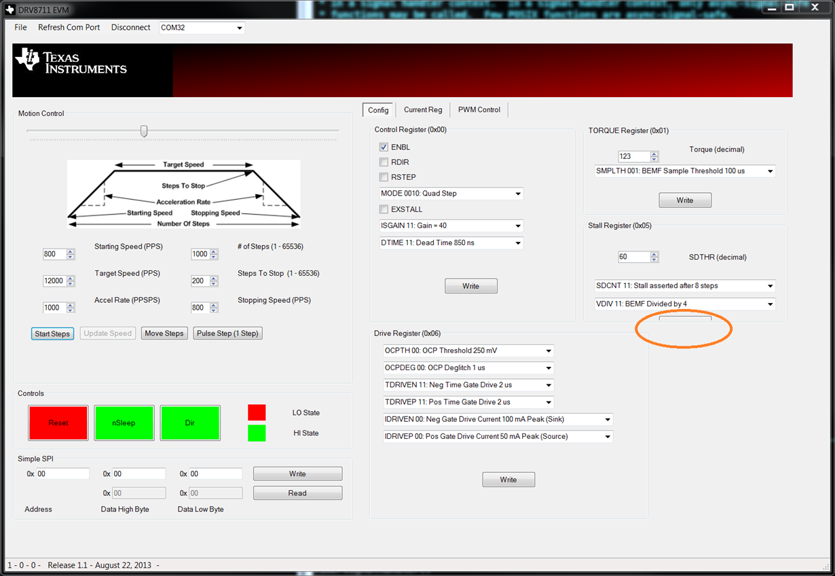Click the SDTHR value spinner arrows

(x=654, y=257)
